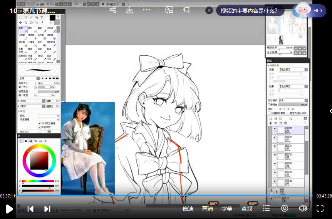Mute the video with the speaker icon
This screenshot has height=219, width=332.
303,208
